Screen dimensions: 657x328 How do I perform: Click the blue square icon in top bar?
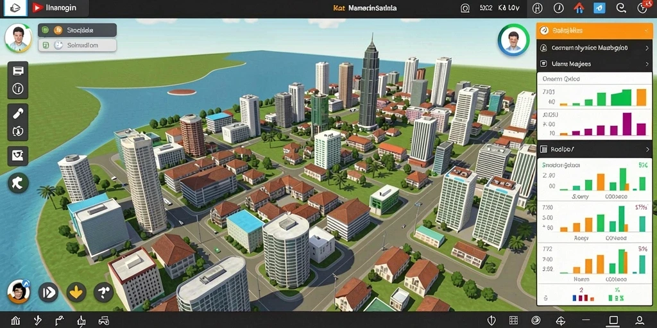tap(599, 8)
